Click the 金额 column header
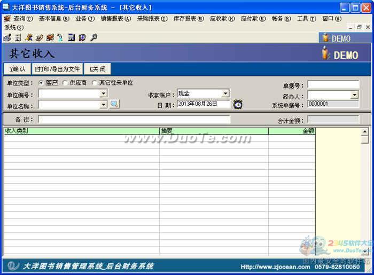Image resolution: width=374 pixels, height=275 pixels. (292, 131)
